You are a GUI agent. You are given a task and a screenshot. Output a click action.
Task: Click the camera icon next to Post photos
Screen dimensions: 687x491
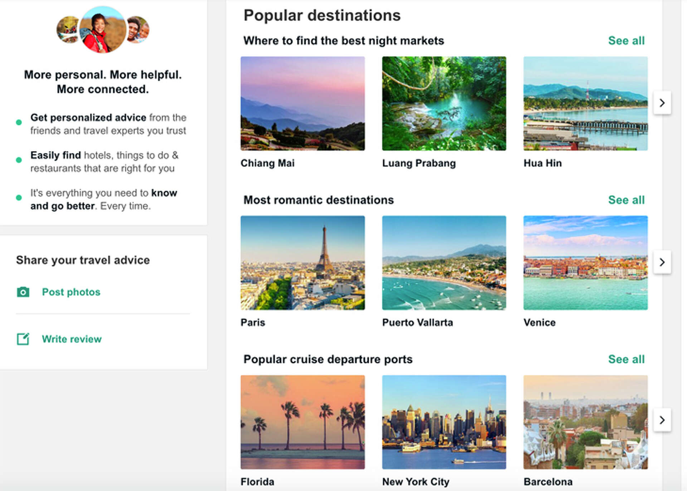coord(23,292)
